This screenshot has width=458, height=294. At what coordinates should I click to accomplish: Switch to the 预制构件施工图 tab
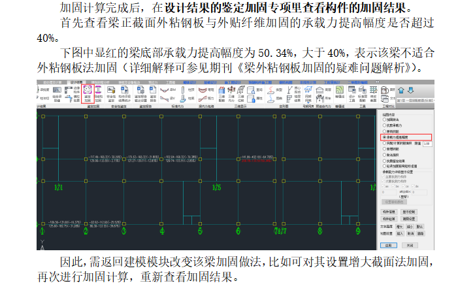[x=260, y=82]
